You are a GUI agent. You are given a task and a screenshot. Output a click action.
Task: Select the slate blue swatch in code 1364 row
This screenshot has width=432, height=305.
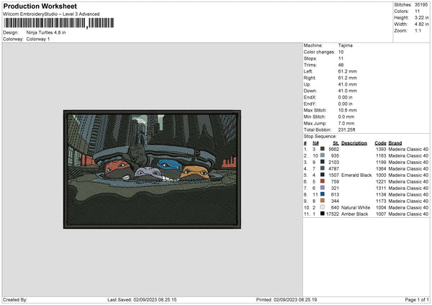pyautogui.click(x=323, y=168)
